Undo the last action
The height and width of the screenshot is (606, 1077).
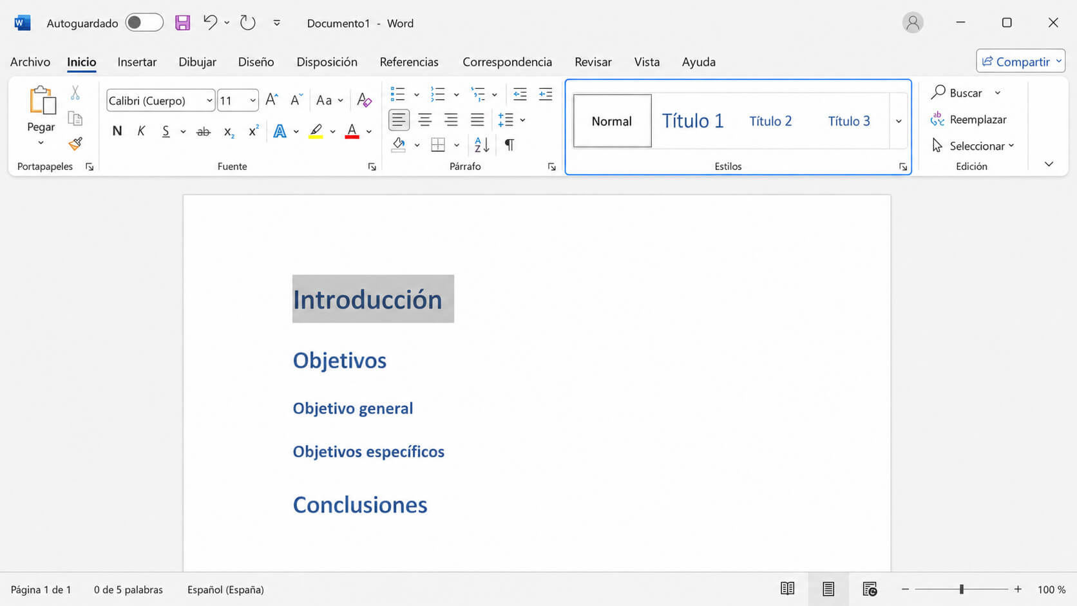point(210,23)
